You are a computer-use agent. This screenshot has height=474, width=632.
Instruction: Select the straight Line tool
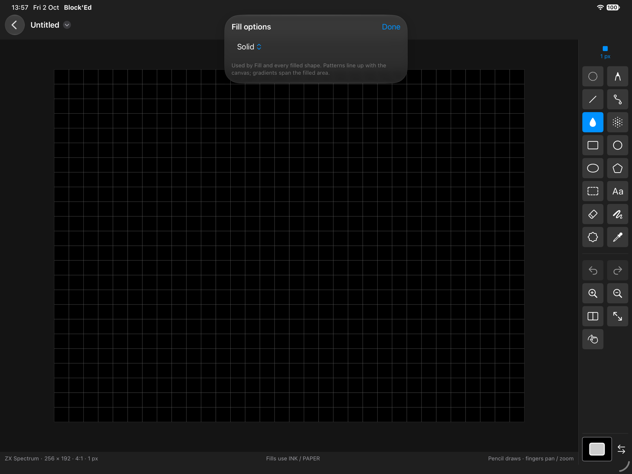(592, 99)
